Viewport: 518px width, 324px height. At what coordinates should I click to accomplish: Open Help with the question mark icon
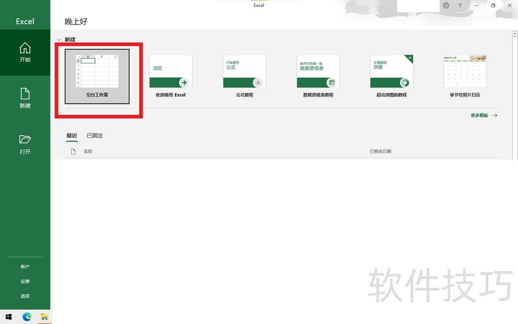tap(460, 5)
